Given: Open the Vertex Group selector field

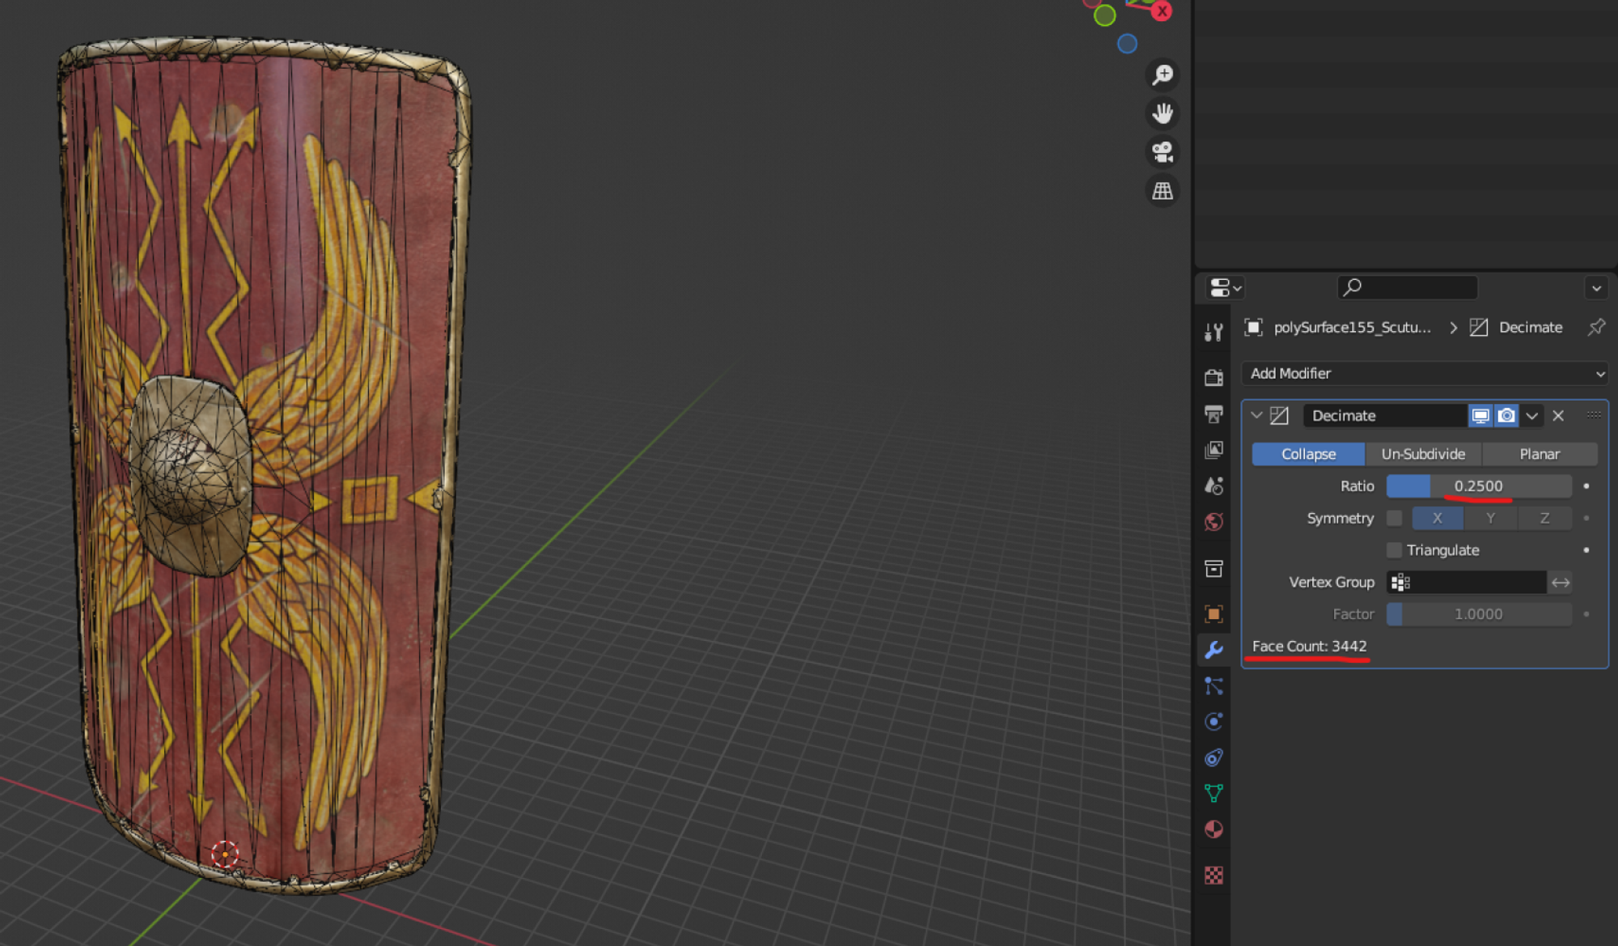Looking at the screenshot, I should 1466,583.
